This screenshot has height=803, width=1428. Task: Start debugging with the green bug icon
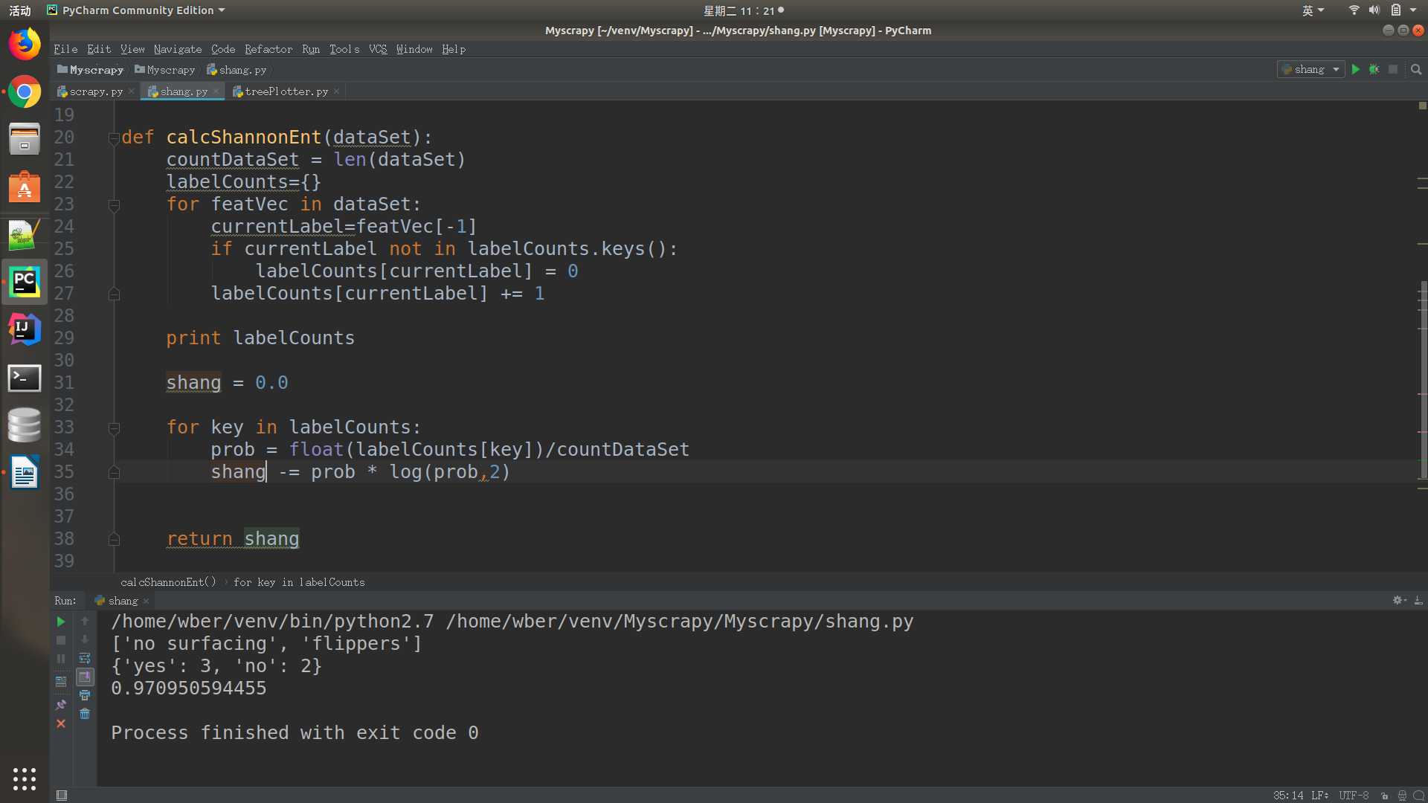pos(1374,69)
